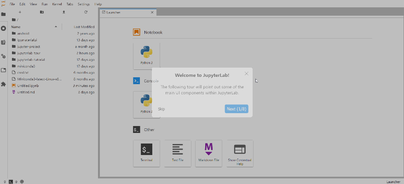Open the Property Inspector gears icon
Screen dimensions: 404x184
tap(3, 56)
